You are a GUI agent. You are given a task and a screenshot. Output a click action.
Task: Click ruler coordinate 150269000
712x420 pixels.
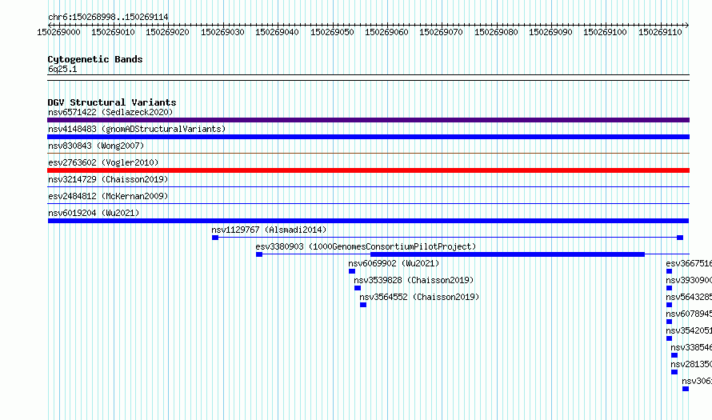58,32
